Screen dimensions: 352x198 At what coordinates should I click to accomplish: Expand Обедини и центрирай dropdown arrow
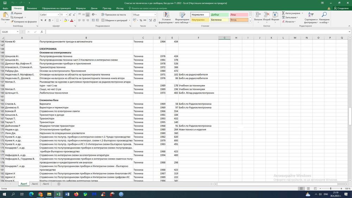coord(130,20)
